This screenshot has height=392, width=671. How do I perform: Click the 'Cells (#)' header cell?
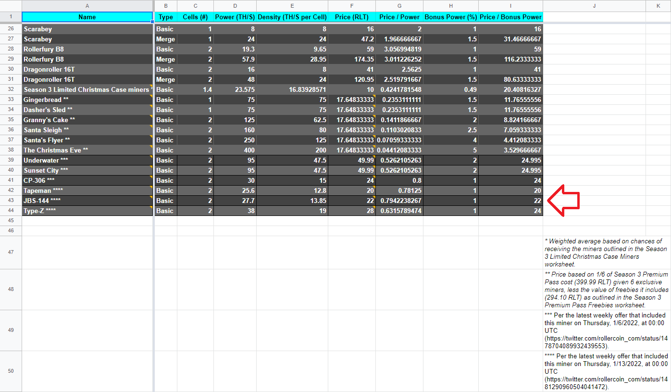[195, 17]
